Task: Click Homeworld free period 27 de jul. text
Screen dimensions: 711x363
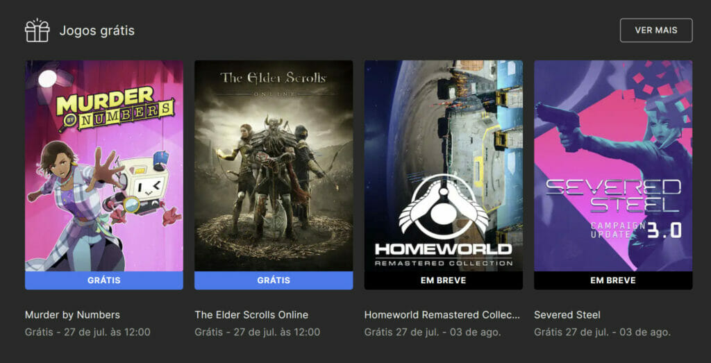Action: (433, 332)
